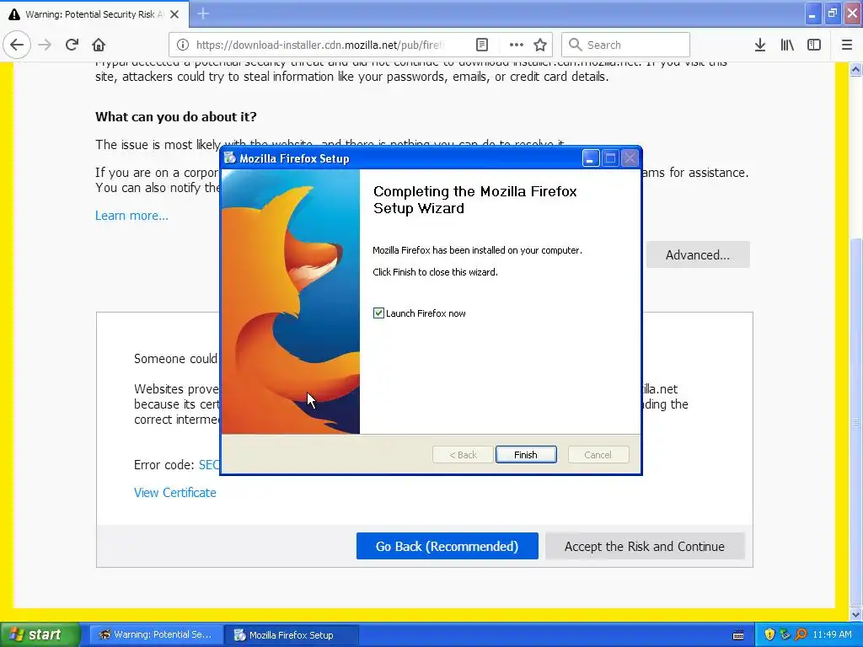863x647 pixels.
Task: Minimize the Firefox browser window
Action: click(812, 13)
